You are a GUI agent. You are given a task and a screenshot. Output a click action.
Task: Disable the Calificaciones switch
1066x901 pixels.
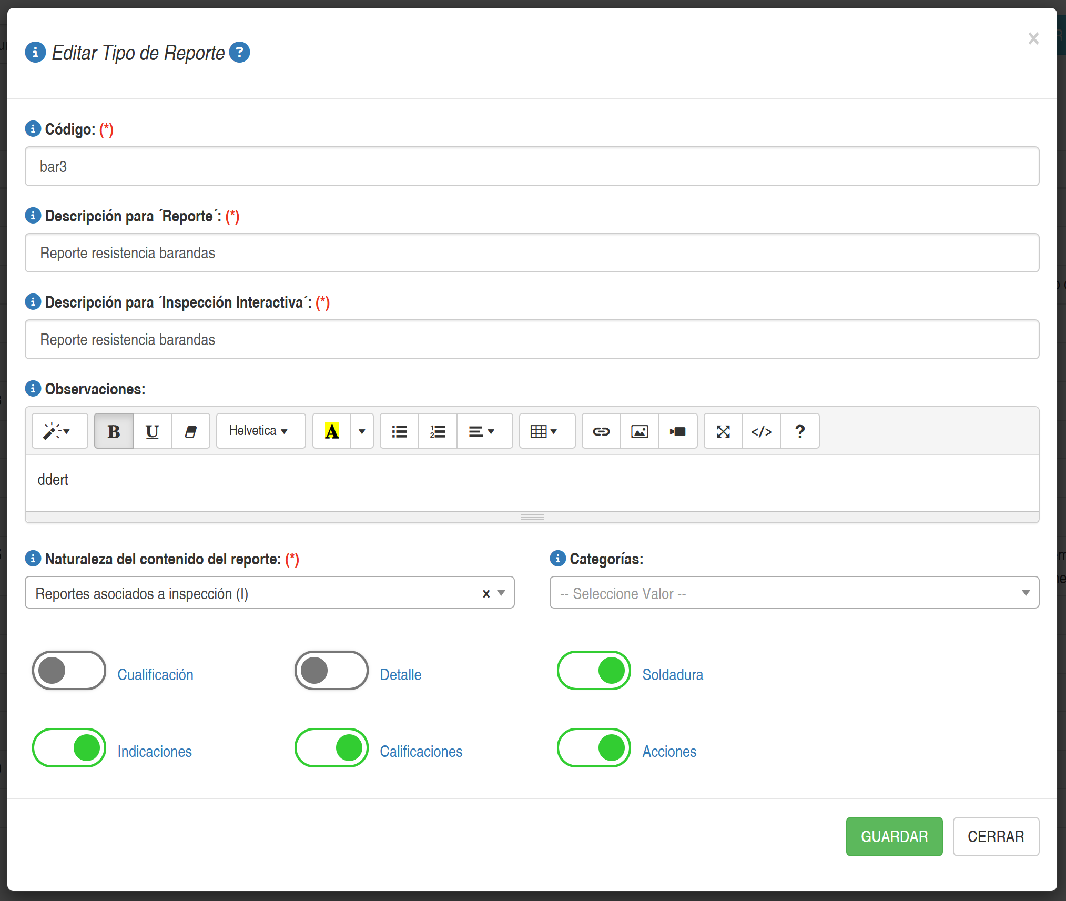point(331,747)
